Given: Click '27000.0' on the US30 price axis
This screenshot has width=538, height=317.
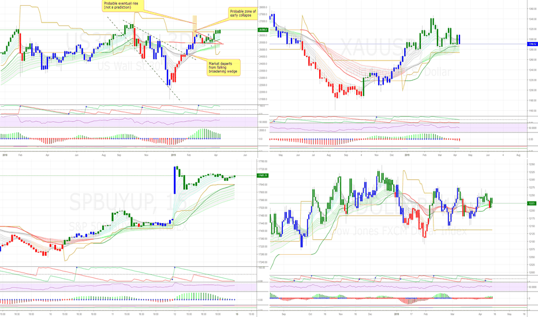Looking at the screenshot, I should pos(263,21).
